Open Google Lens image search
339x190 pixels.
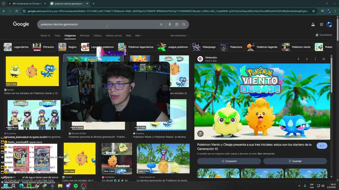pos(177,24)
